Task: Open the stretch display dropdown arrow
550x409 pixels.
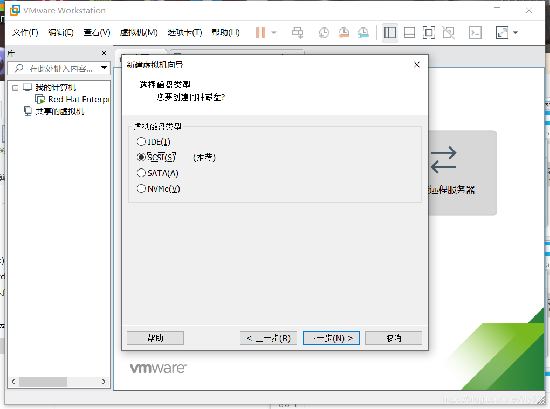Action: (x=515, y=33)
